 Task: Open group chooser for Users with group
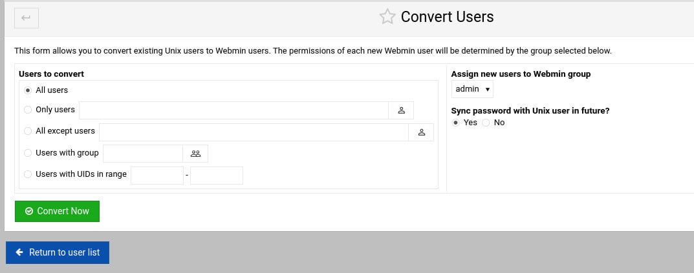(195, 154)
